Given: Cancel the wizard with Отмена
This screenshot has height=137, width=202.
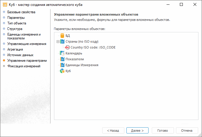Looking at the screenshot, I should tap(187, 130).
